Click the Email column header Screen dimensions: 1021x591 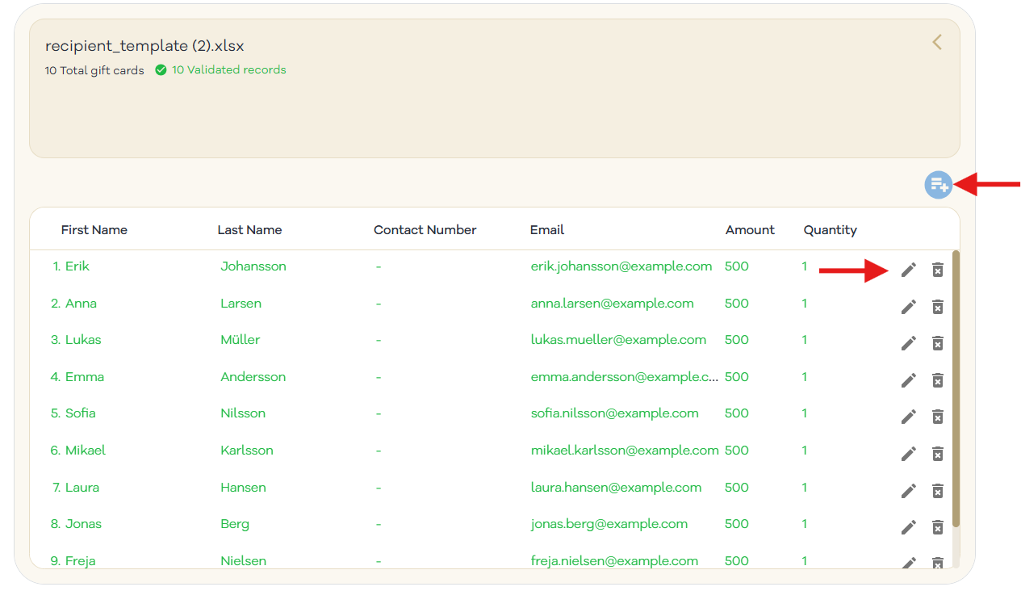[547, 230]
